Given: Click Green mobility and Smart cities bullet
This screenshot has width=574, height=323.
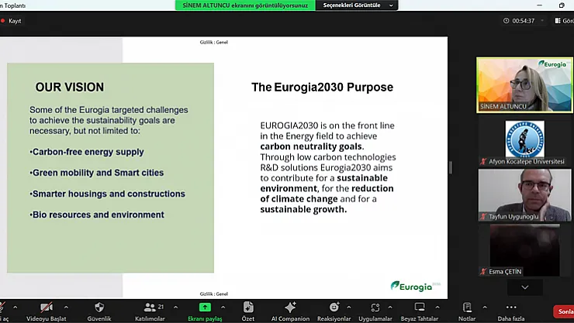Looking at the screenshot, I should coord(97,173).
